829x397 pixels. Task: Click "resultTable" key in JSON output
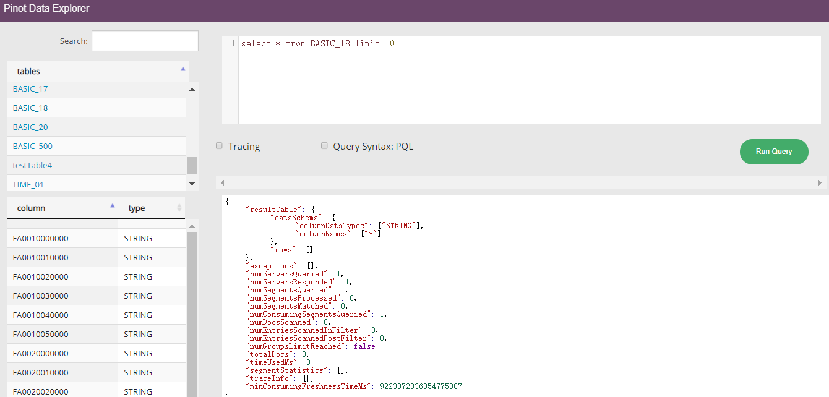pos(273,210)
